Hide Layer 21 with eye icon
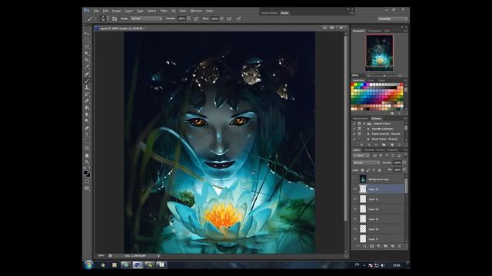This screenshot has height=276, width=492. pyautogui.click(x=355, y=199)
